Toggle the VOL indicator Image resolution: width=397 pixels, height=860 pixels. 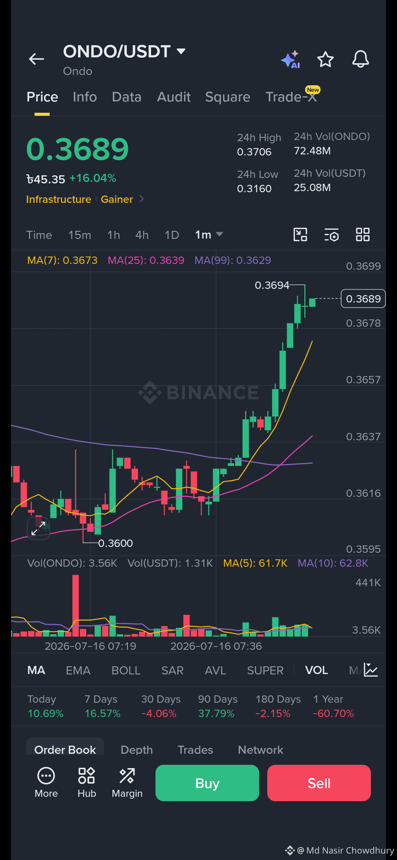[316, 670]
